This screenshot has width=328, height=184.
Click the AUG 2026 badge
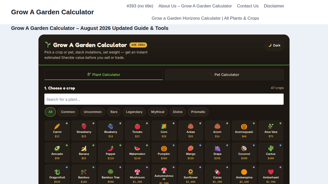[x=138, y=45]
